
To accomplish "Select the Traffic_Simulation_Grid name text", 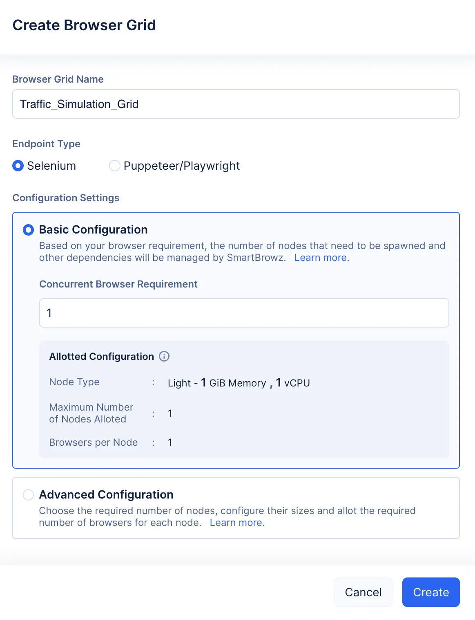I will coord(80,104).
